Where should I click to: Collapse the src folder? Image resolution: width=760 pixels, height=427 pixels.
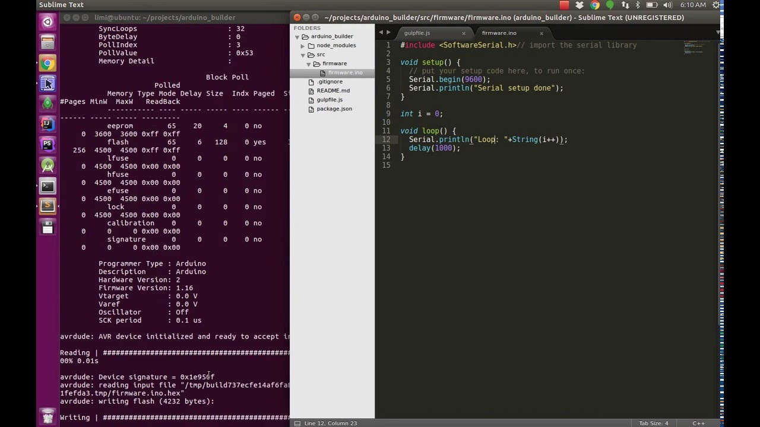click(303, 55)
